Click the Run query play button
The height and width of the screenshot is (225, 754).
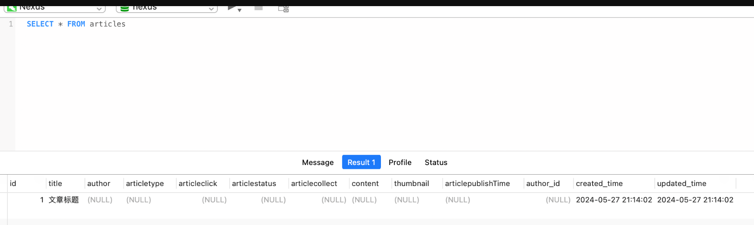tap(232, 8)
